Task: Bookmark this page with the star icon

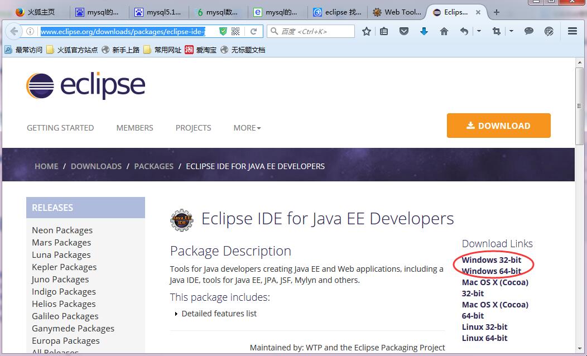Action: [367, 31]
